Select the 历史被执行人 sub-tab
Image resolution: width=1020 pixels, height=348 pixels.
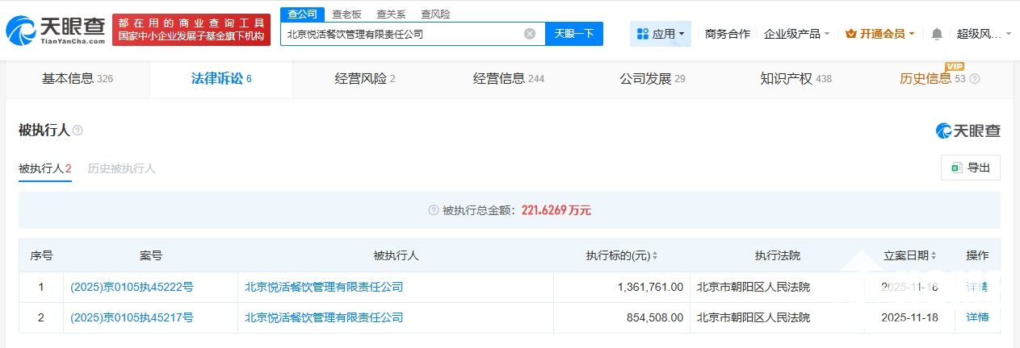[121, 168]
